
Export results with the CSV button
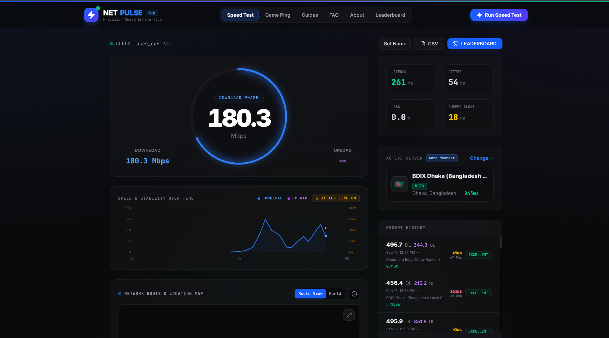(429, 44)
